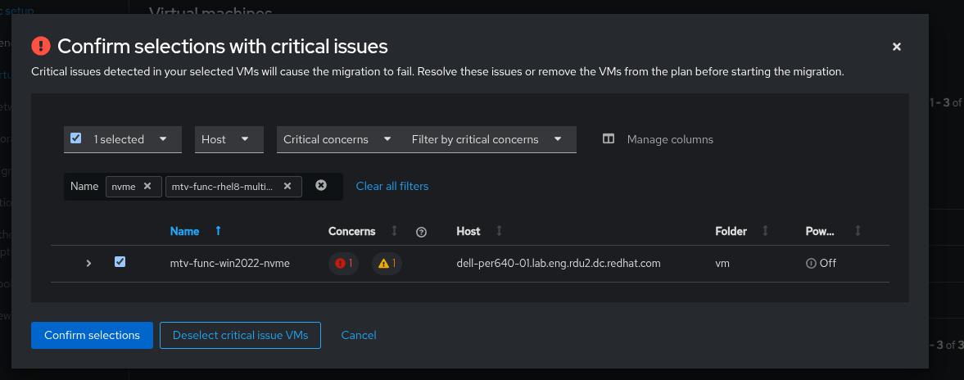Expand the mtv-func-win2022-nvme row details
964x380 pixels.
pyautogui.click(x=88, y=264)
